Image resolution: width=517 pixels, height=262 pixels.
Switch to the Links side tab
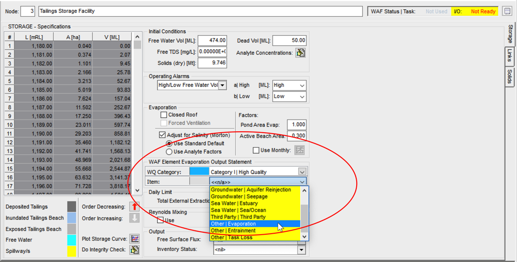click(509, 57)
